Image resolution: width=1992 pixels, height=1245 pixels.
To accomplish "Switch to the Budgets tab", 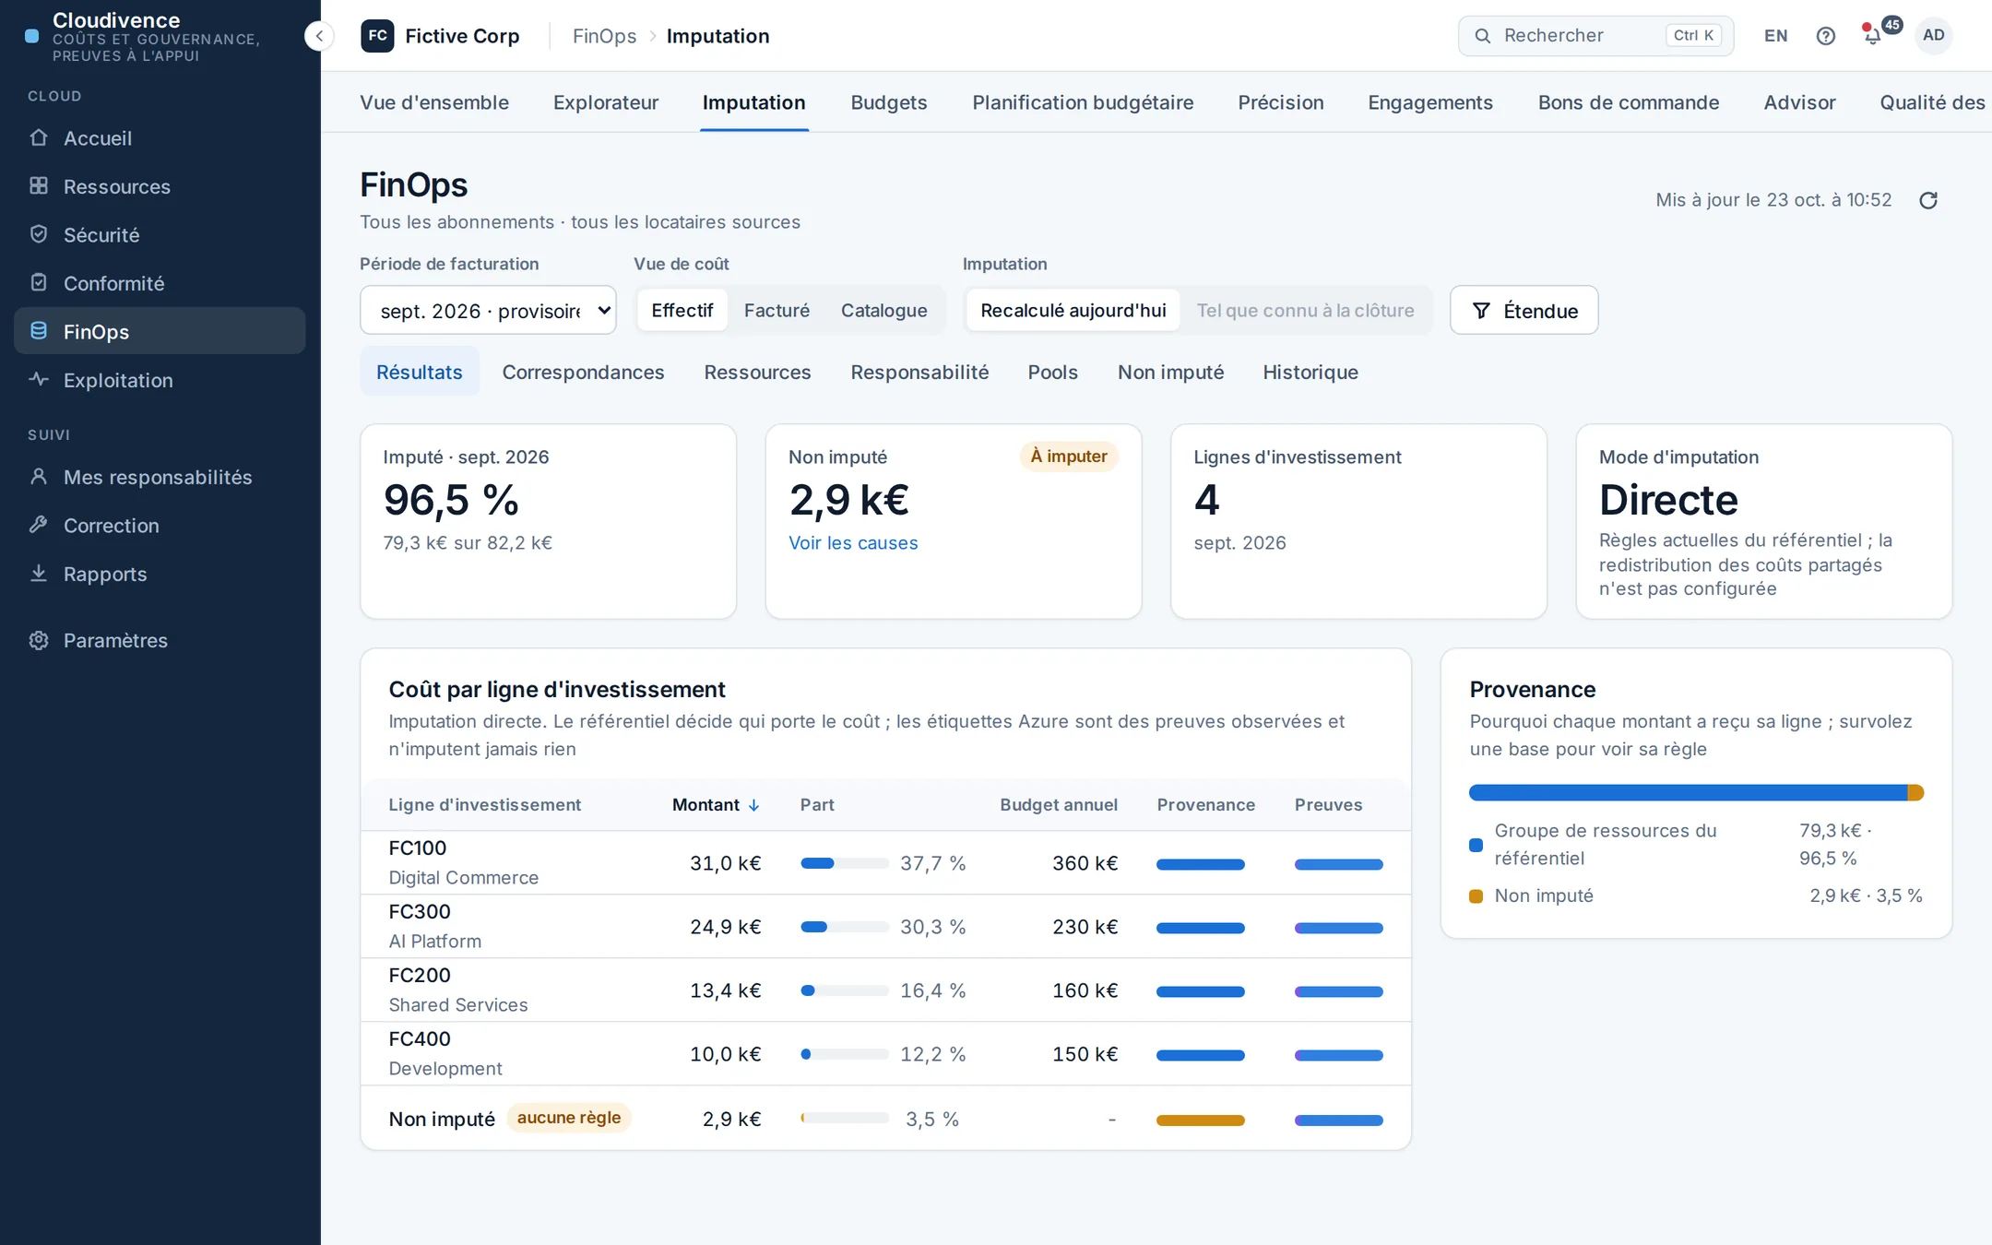I will tap(888, 102).
